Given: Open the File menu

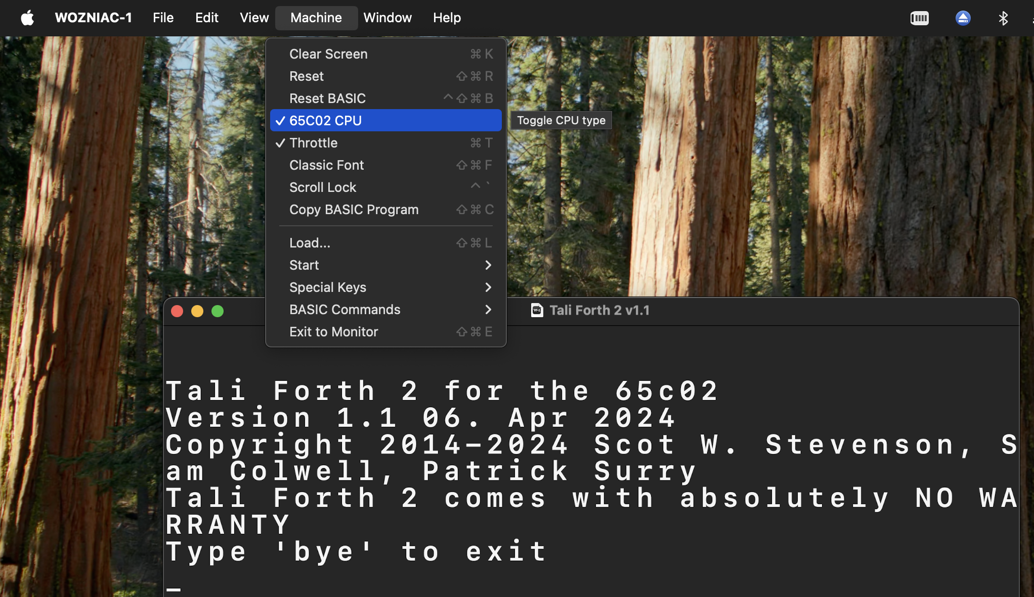Looking at the screenshot, I should point(163,18).
